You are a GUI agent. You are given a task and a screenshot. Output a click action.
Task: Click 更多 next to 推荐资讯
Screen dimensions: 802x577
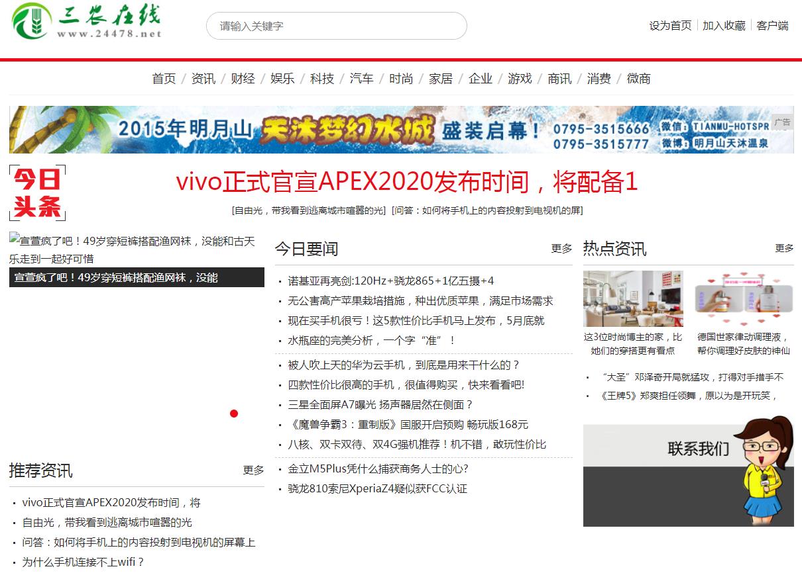pyautogui.click(x=253, y=470)
